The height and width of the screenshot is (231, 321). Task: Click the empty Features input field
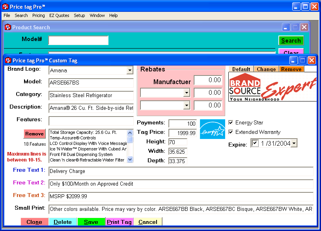[91, 121]
